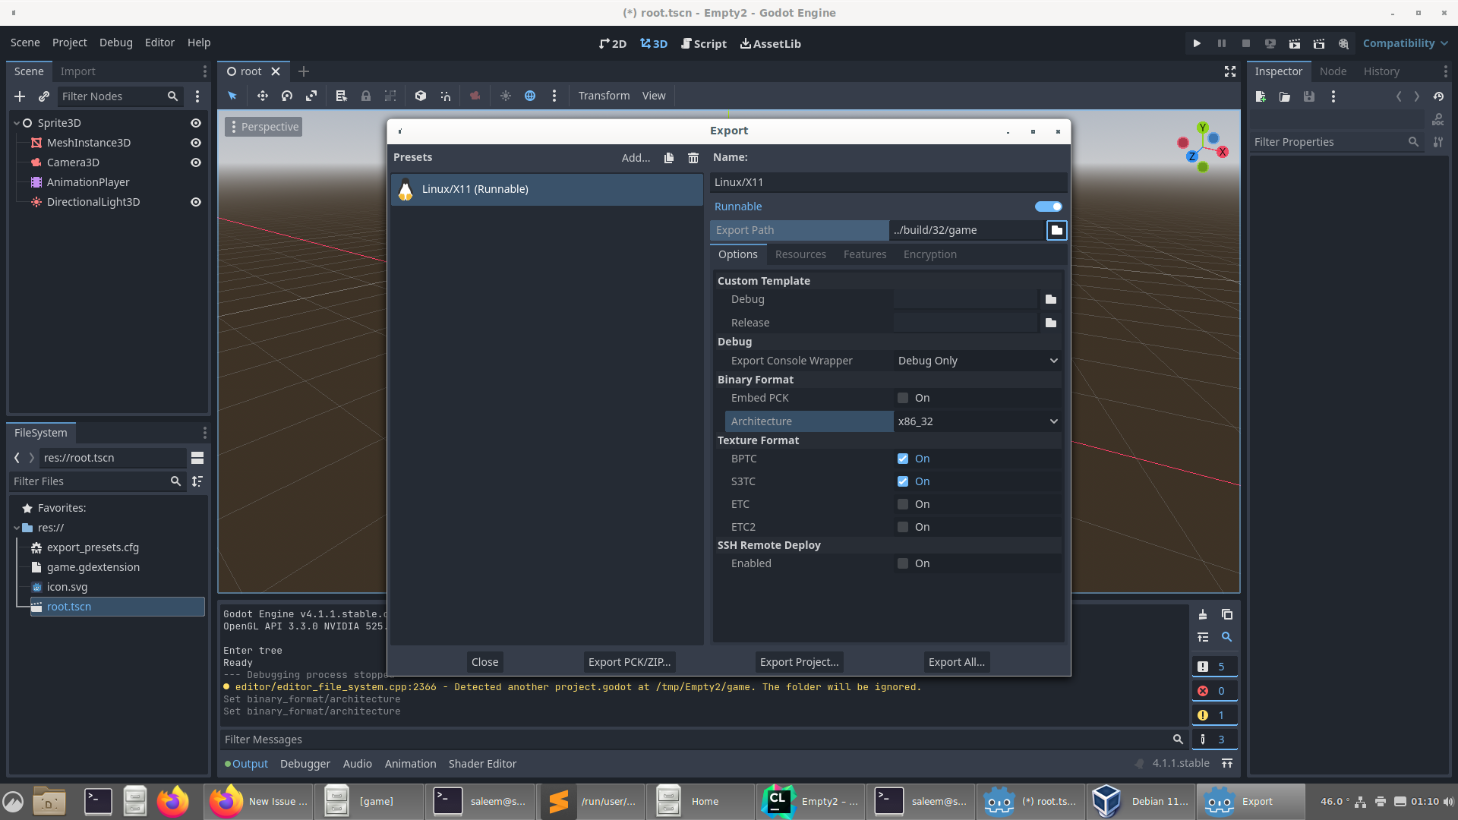1458x820 pixels.
Task: Open export path folder browser icon
Action: click(x=1056, y=230)
